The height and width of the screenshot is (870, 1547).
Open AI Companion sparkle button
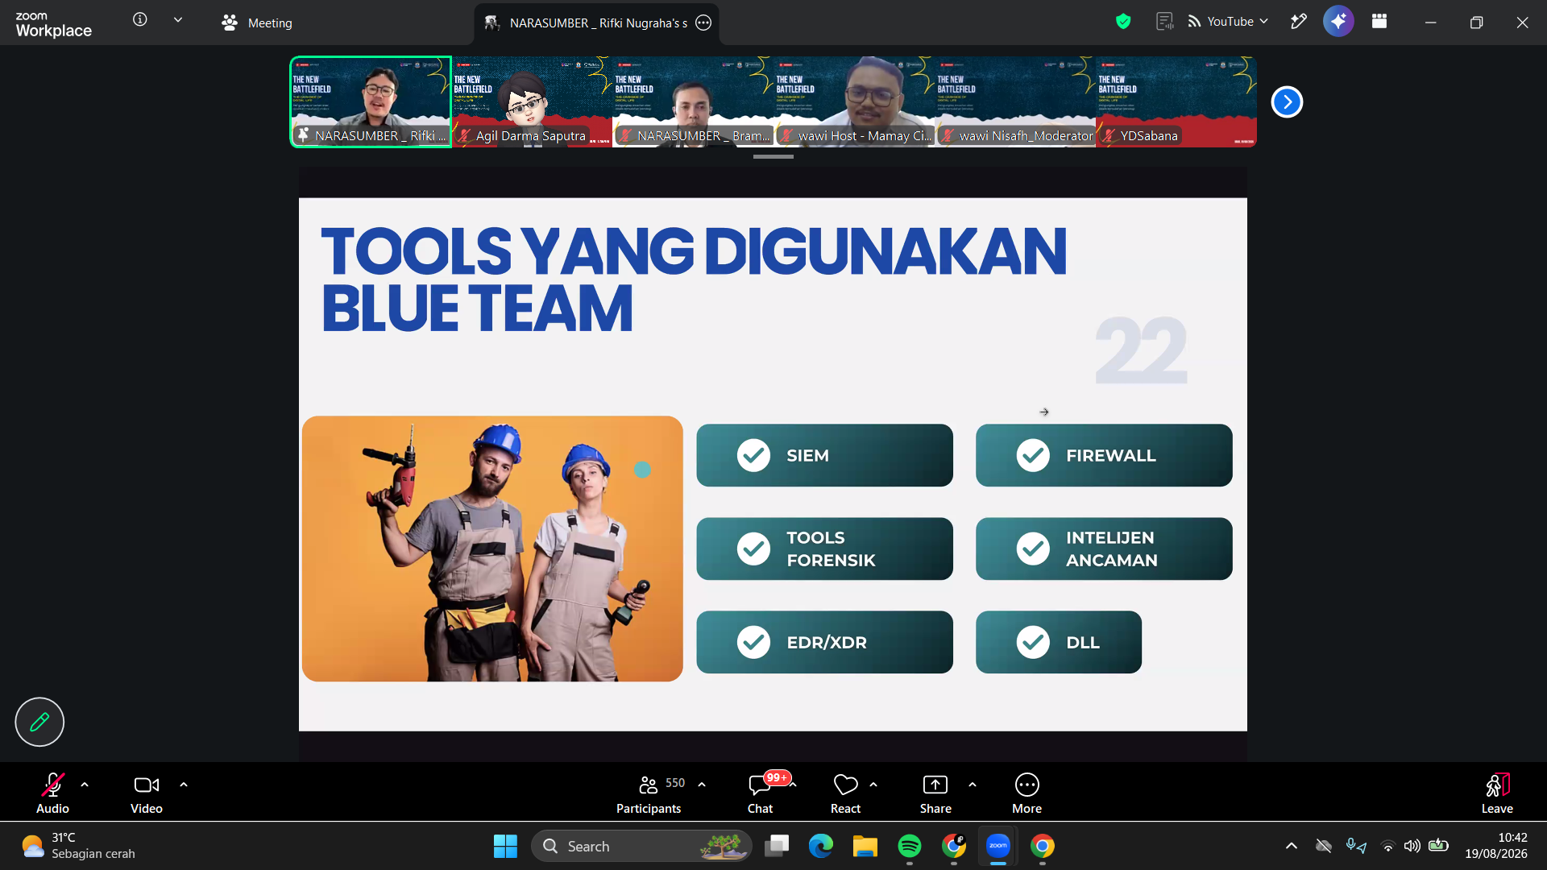coord(1338,22)
